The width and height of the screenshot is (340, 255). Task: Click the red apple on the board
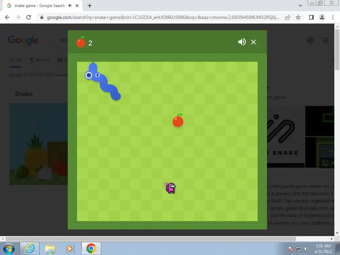pos(178,120)
